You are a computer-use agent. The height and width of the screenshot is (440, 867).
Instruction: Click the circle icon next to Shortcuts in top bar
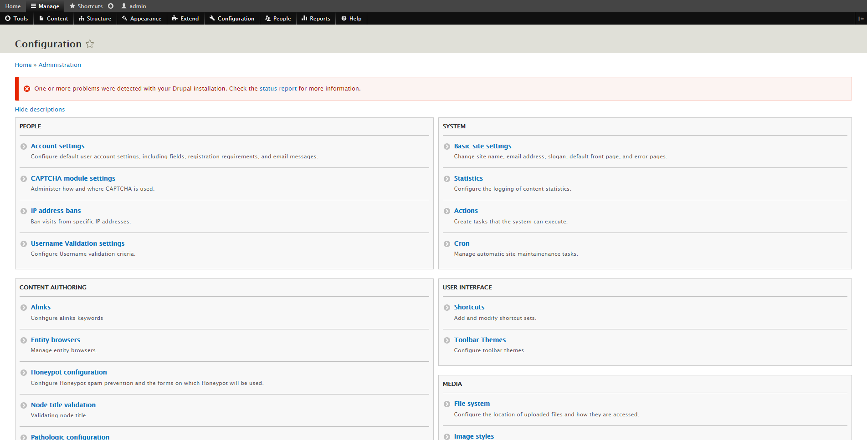click(x=111, y=6)
